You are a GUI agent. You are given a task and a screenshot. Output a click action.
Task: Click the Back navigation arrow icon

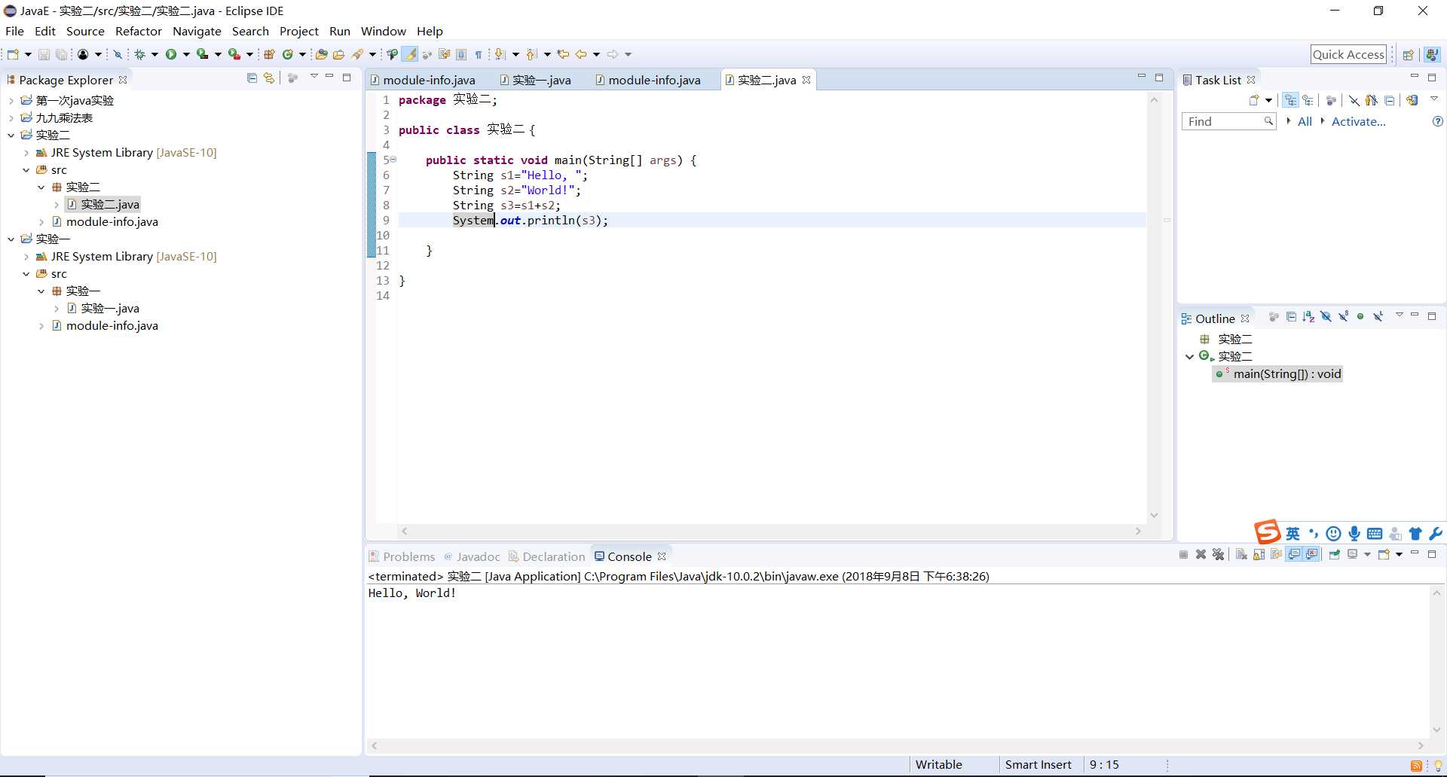581,54
